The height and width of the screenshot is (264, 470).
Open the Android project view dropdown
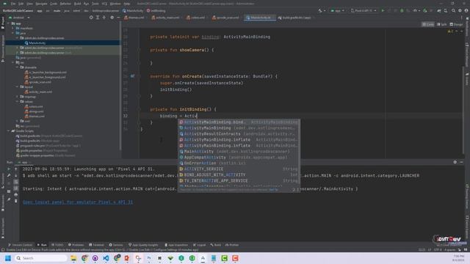[x=19, y=18]
